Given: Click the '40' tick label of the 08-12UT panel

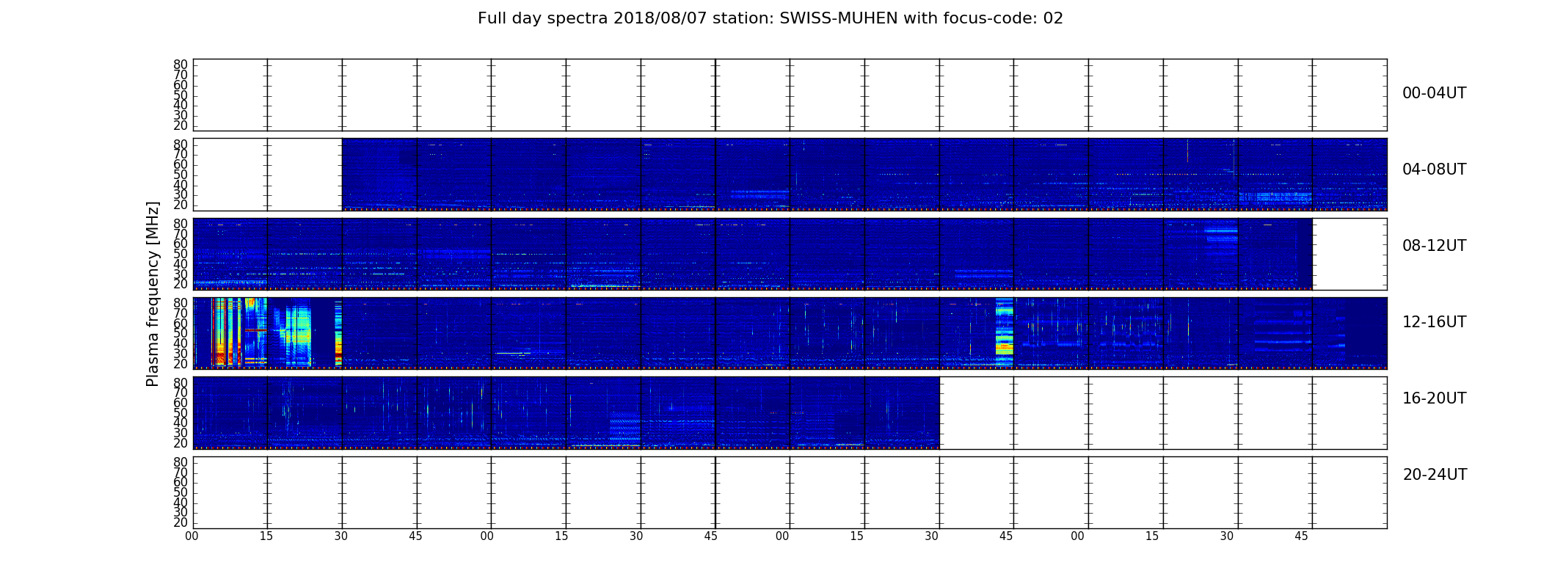Looking at the screenshot, I should tap(181, 264).
